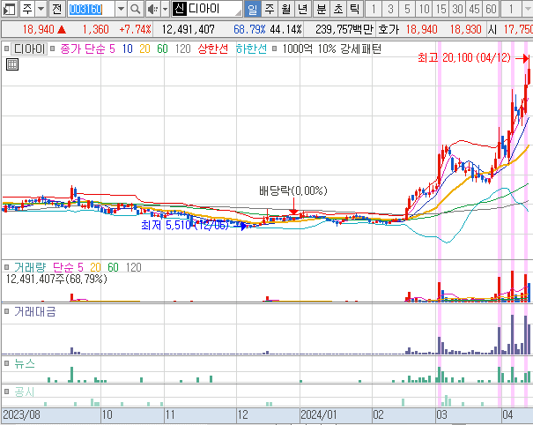Click the 60 interval button
533x425 pixels.
point(491,9)
